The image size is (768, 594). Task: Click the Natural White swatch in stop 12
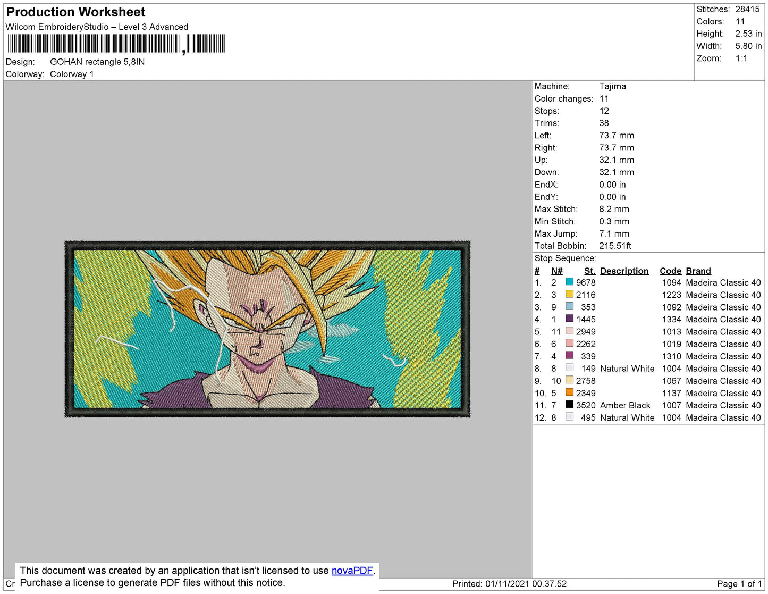coord(569,417)
